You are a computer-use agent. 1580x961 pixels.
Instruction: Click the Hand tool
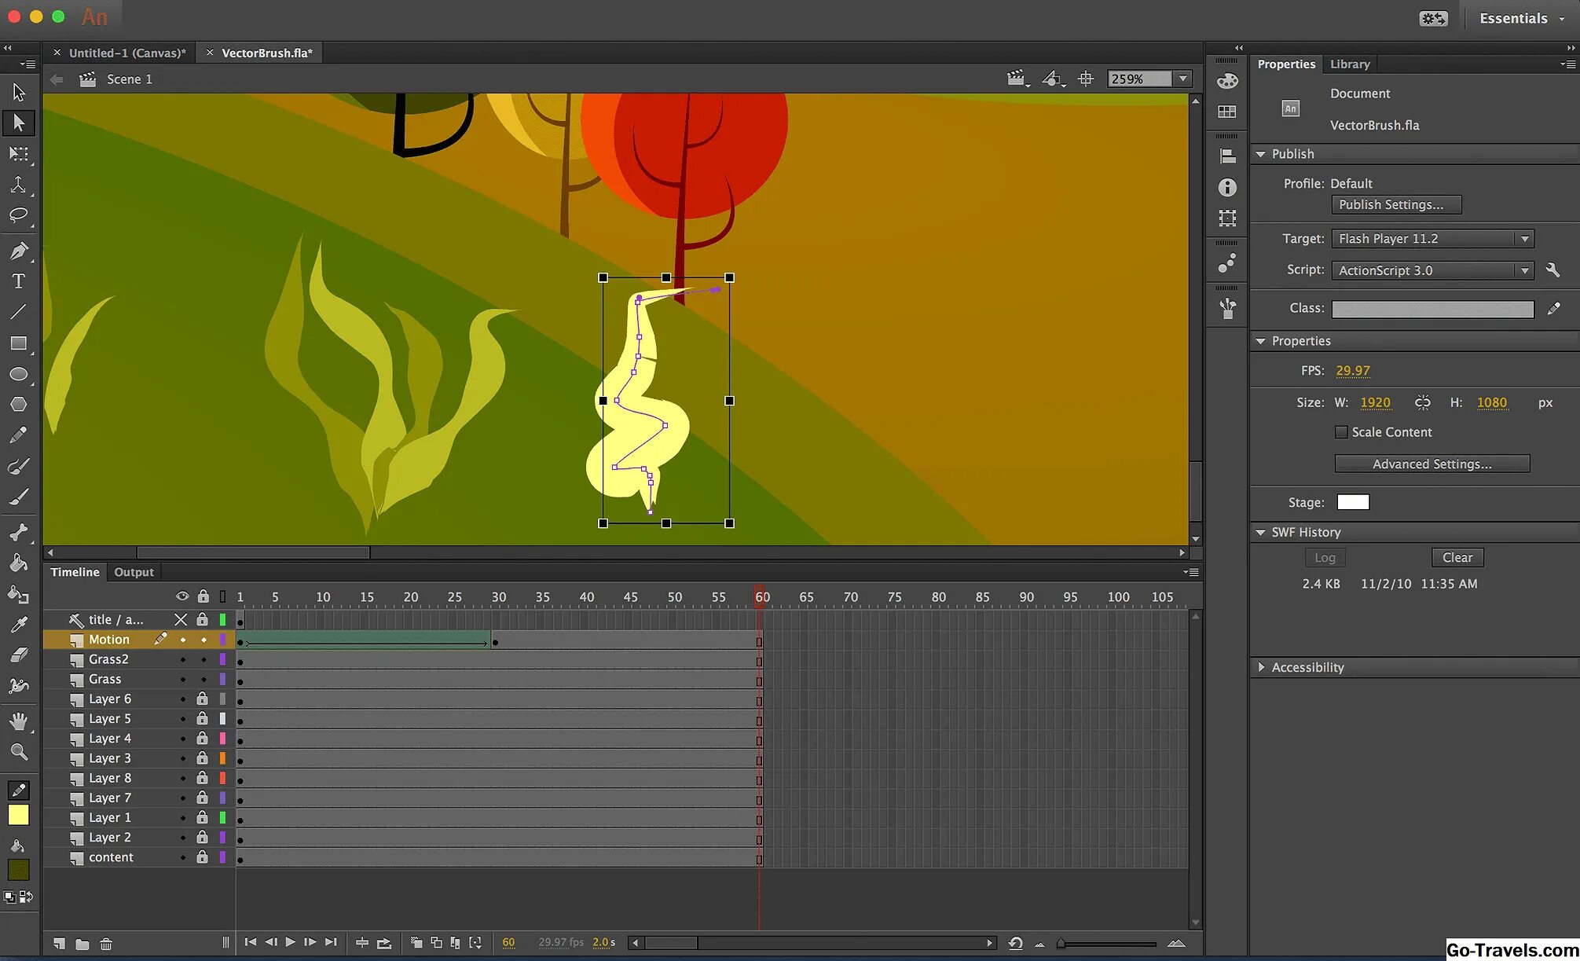coord(19,721)
